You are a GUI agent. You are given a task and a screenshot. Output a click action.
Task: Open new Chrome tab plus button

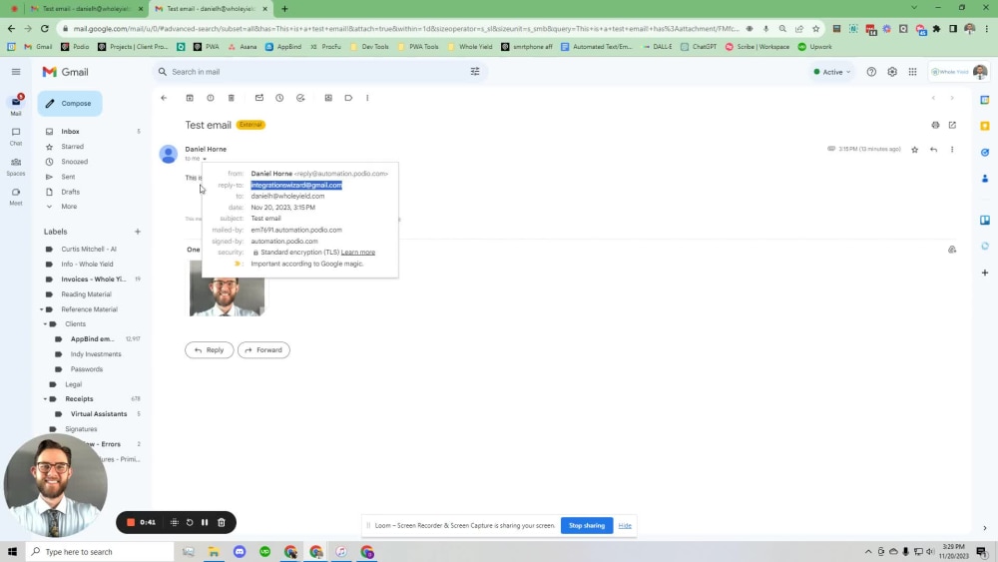point(284,9)
